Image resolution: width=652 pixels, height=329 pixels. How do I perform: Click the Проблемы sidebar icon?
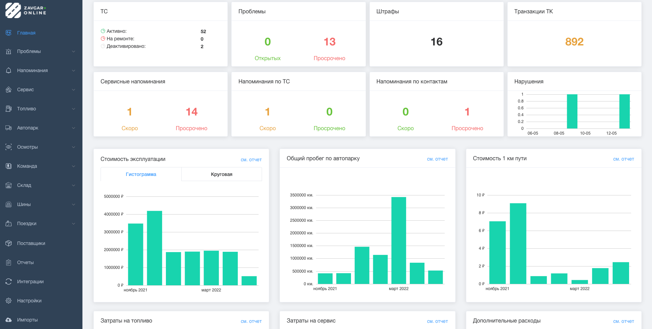click(x=9, y=51)
